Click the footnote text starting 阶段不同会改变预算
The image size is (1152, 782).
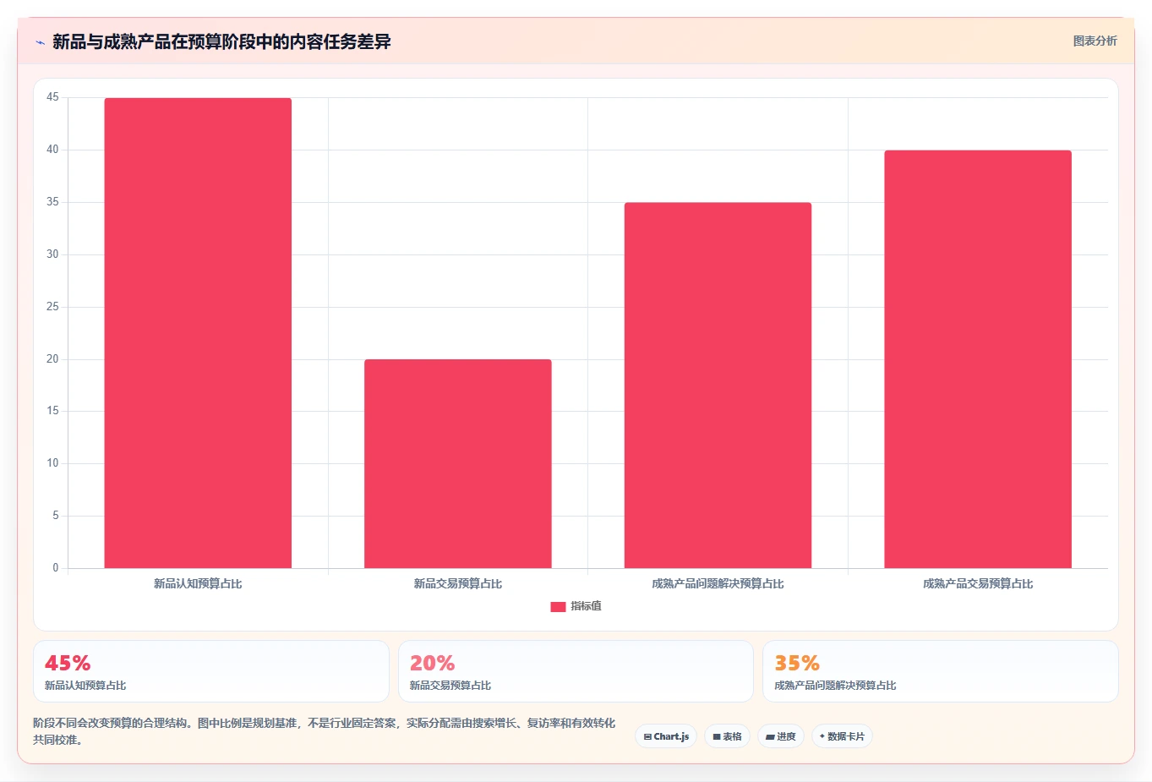[x=325, y=731]
